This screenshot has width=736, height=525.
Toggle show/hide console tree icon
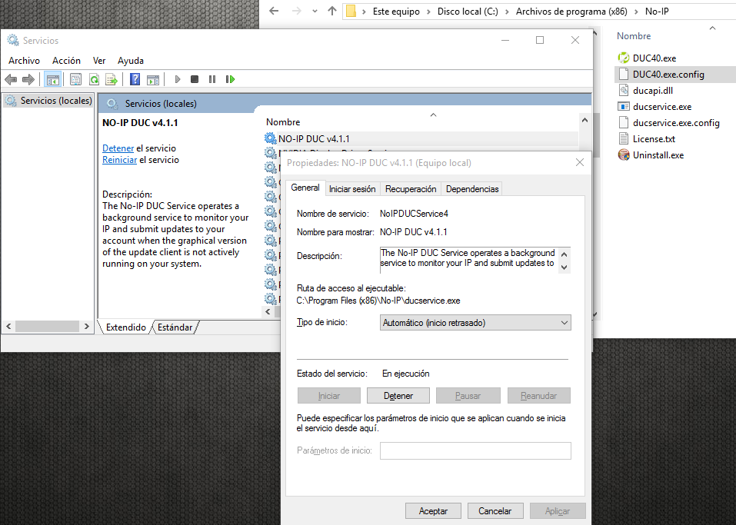pyautogui.click(x=52, y=79)
